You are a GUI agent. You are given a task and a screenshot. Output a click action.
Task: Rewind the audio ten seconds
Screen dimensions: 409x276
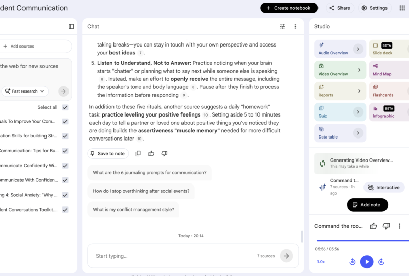coord(352,262)
